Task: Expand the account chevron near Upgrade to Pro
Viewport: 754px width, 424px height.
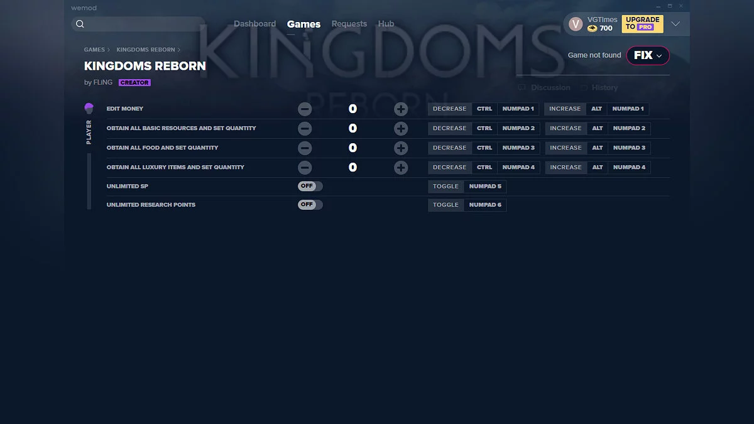Action: pos(676,23)
